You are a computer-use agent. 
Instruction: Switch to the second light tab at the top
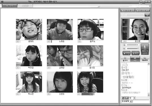[x=25, y=6]
